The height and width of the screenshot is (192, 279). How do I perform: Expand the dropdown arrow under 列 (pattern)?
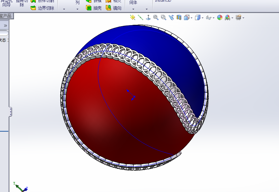tap(77, 9)
